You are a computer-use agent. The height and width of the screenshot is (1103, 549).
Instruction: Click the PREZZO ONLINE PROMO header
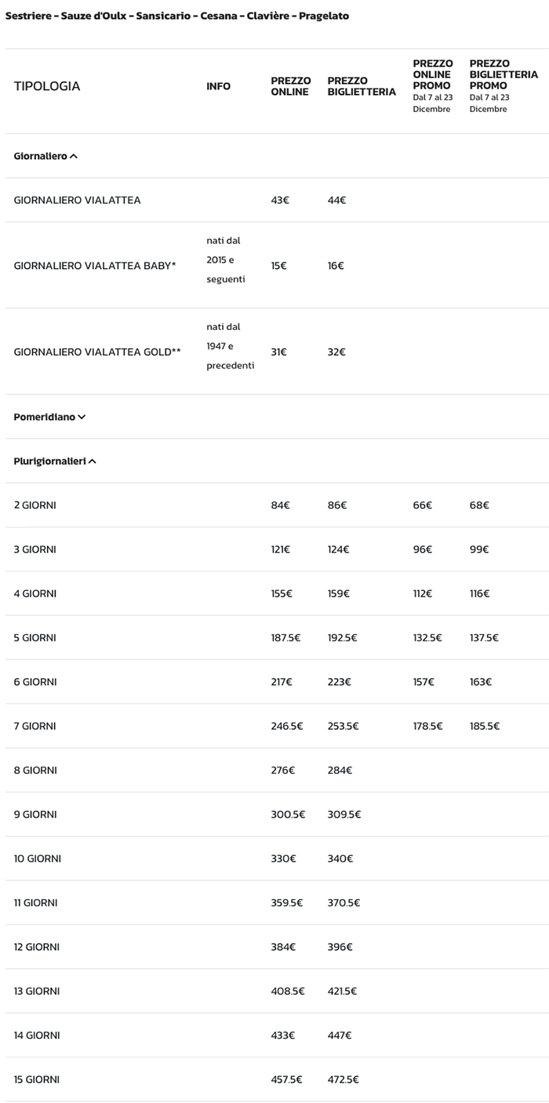(x=432, y=74)
